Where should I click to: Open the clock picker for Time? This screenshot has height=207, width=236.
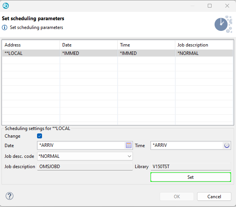tap(226, 145)
